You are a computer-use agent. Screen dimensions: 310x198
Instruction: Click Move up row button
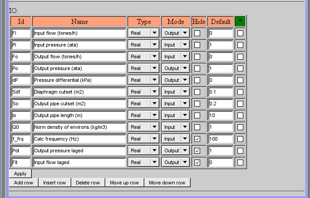coord(124,183)
